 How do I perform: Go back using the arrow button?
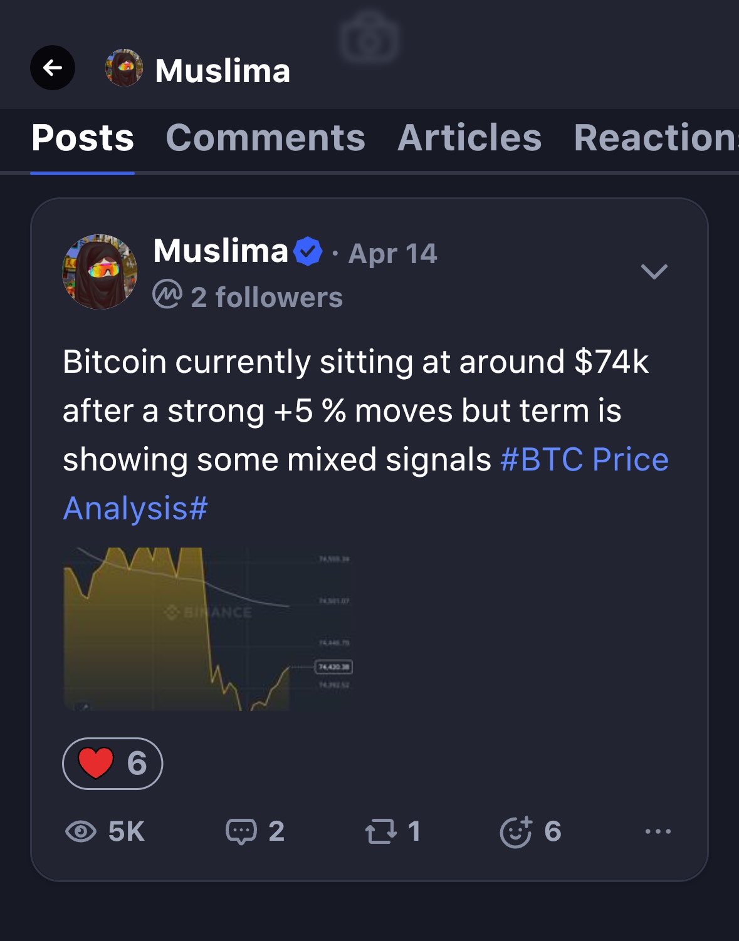[x=53, y=68]
